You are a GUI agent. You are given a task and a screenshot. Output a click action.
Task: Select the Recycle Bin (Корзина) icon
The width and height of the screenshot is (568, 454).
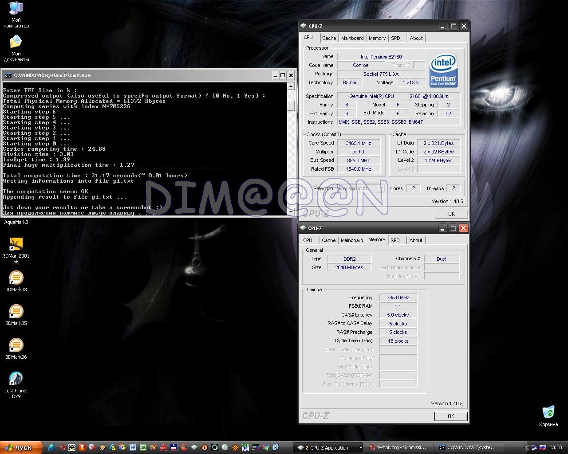click(548, 416)
